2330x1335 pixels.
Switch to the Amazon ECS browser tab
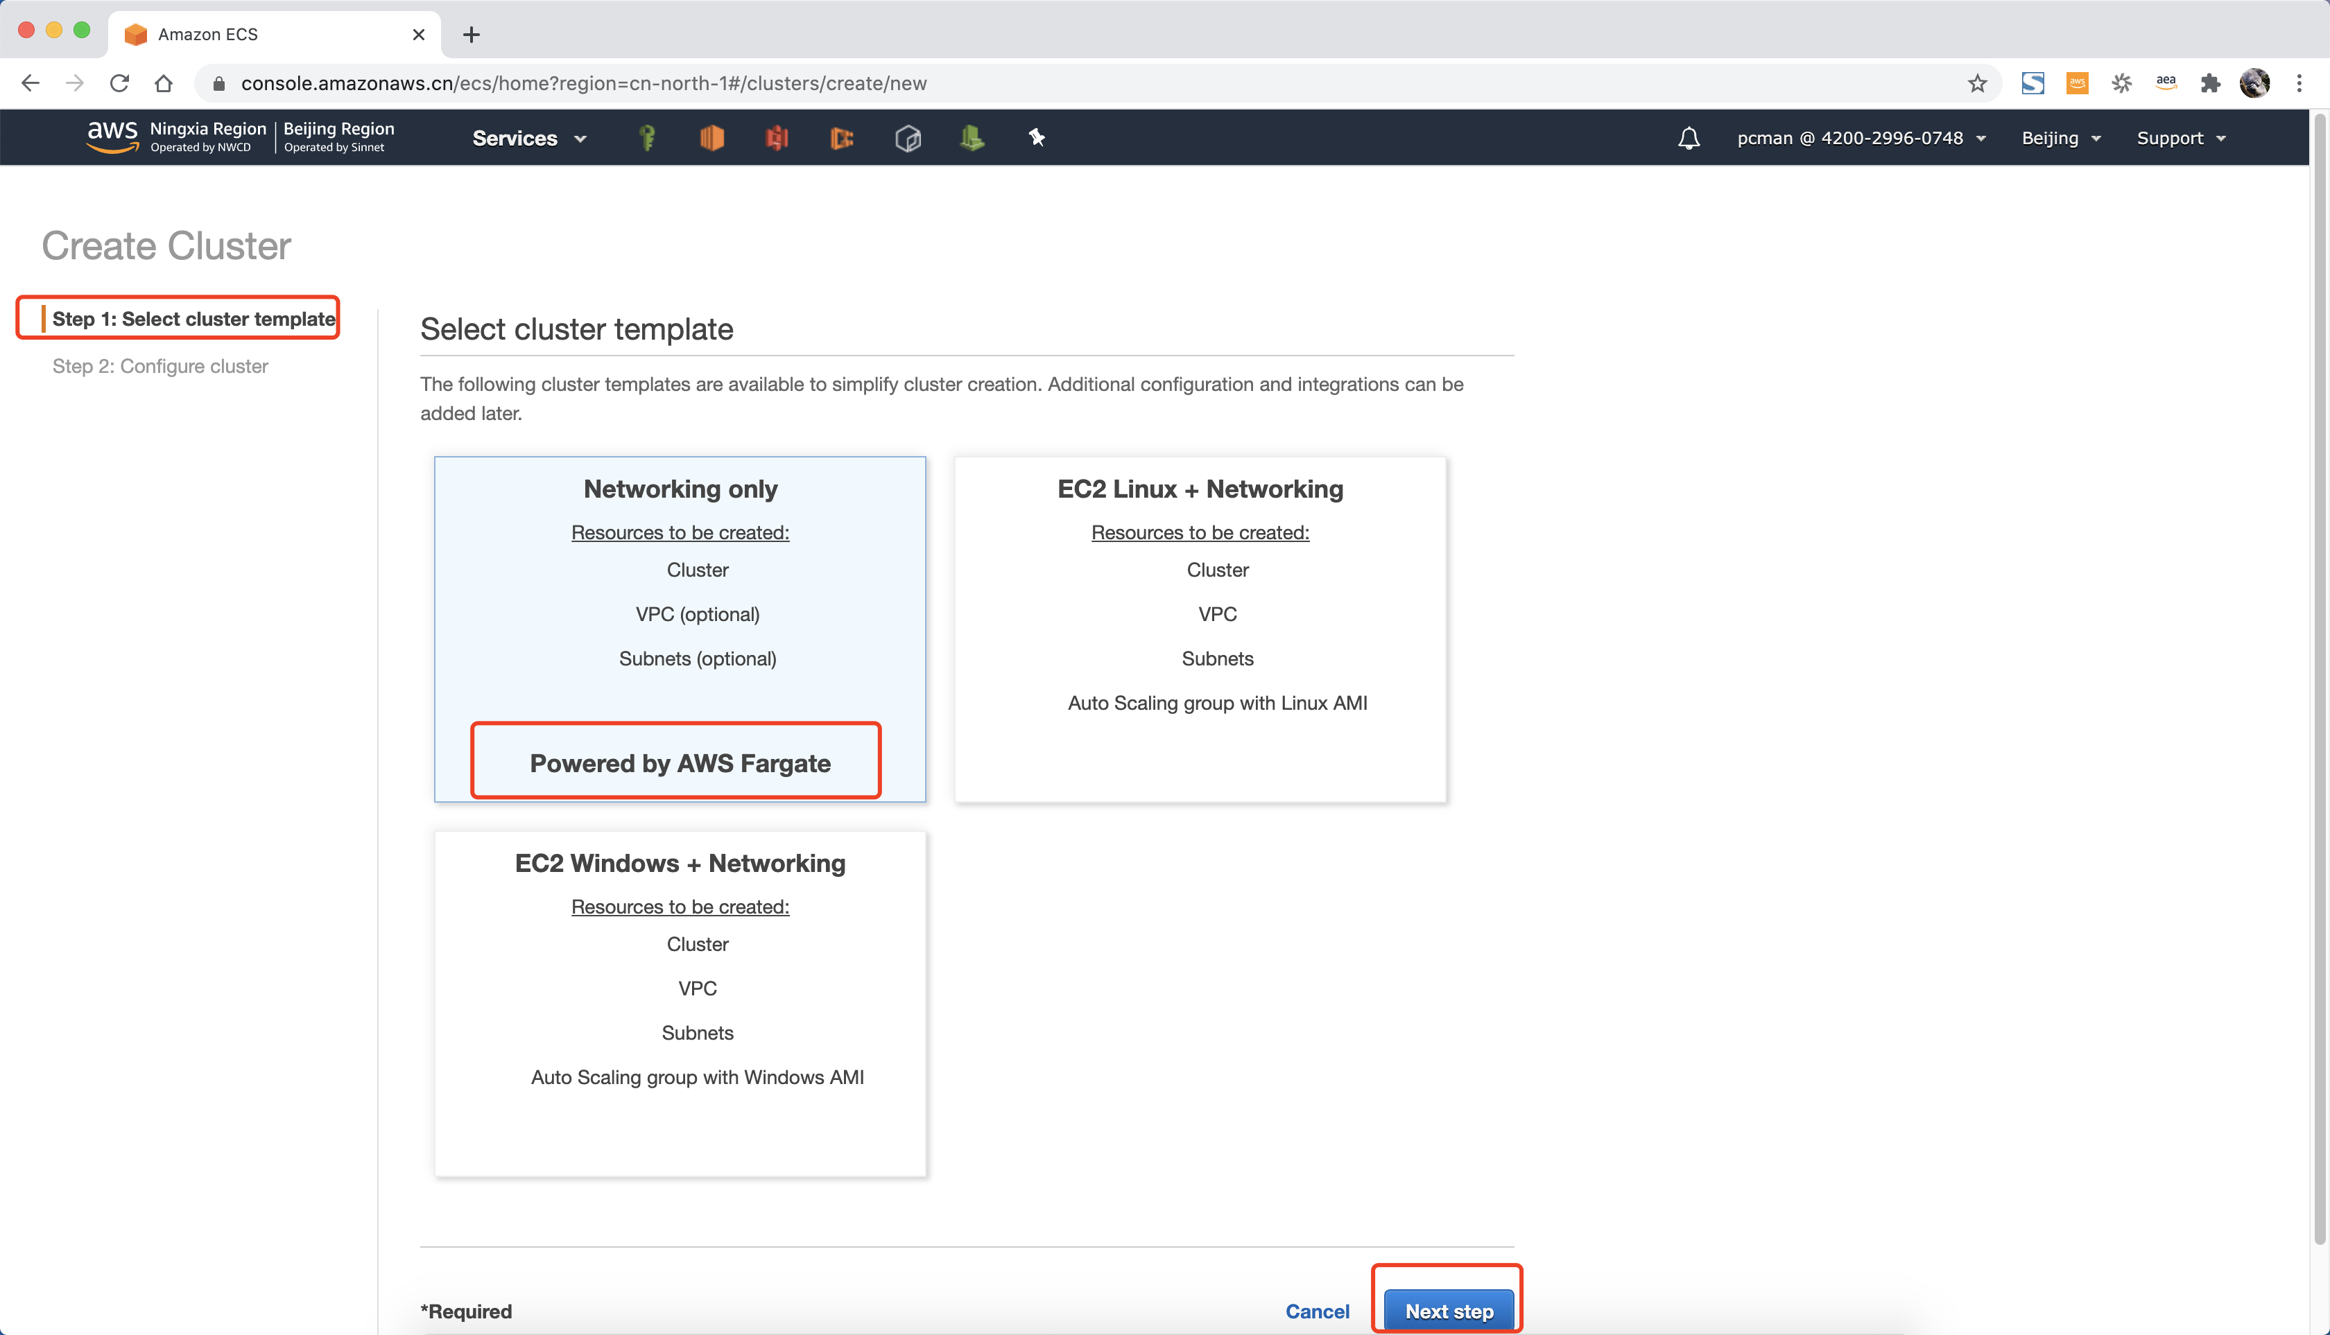point(275,34)
